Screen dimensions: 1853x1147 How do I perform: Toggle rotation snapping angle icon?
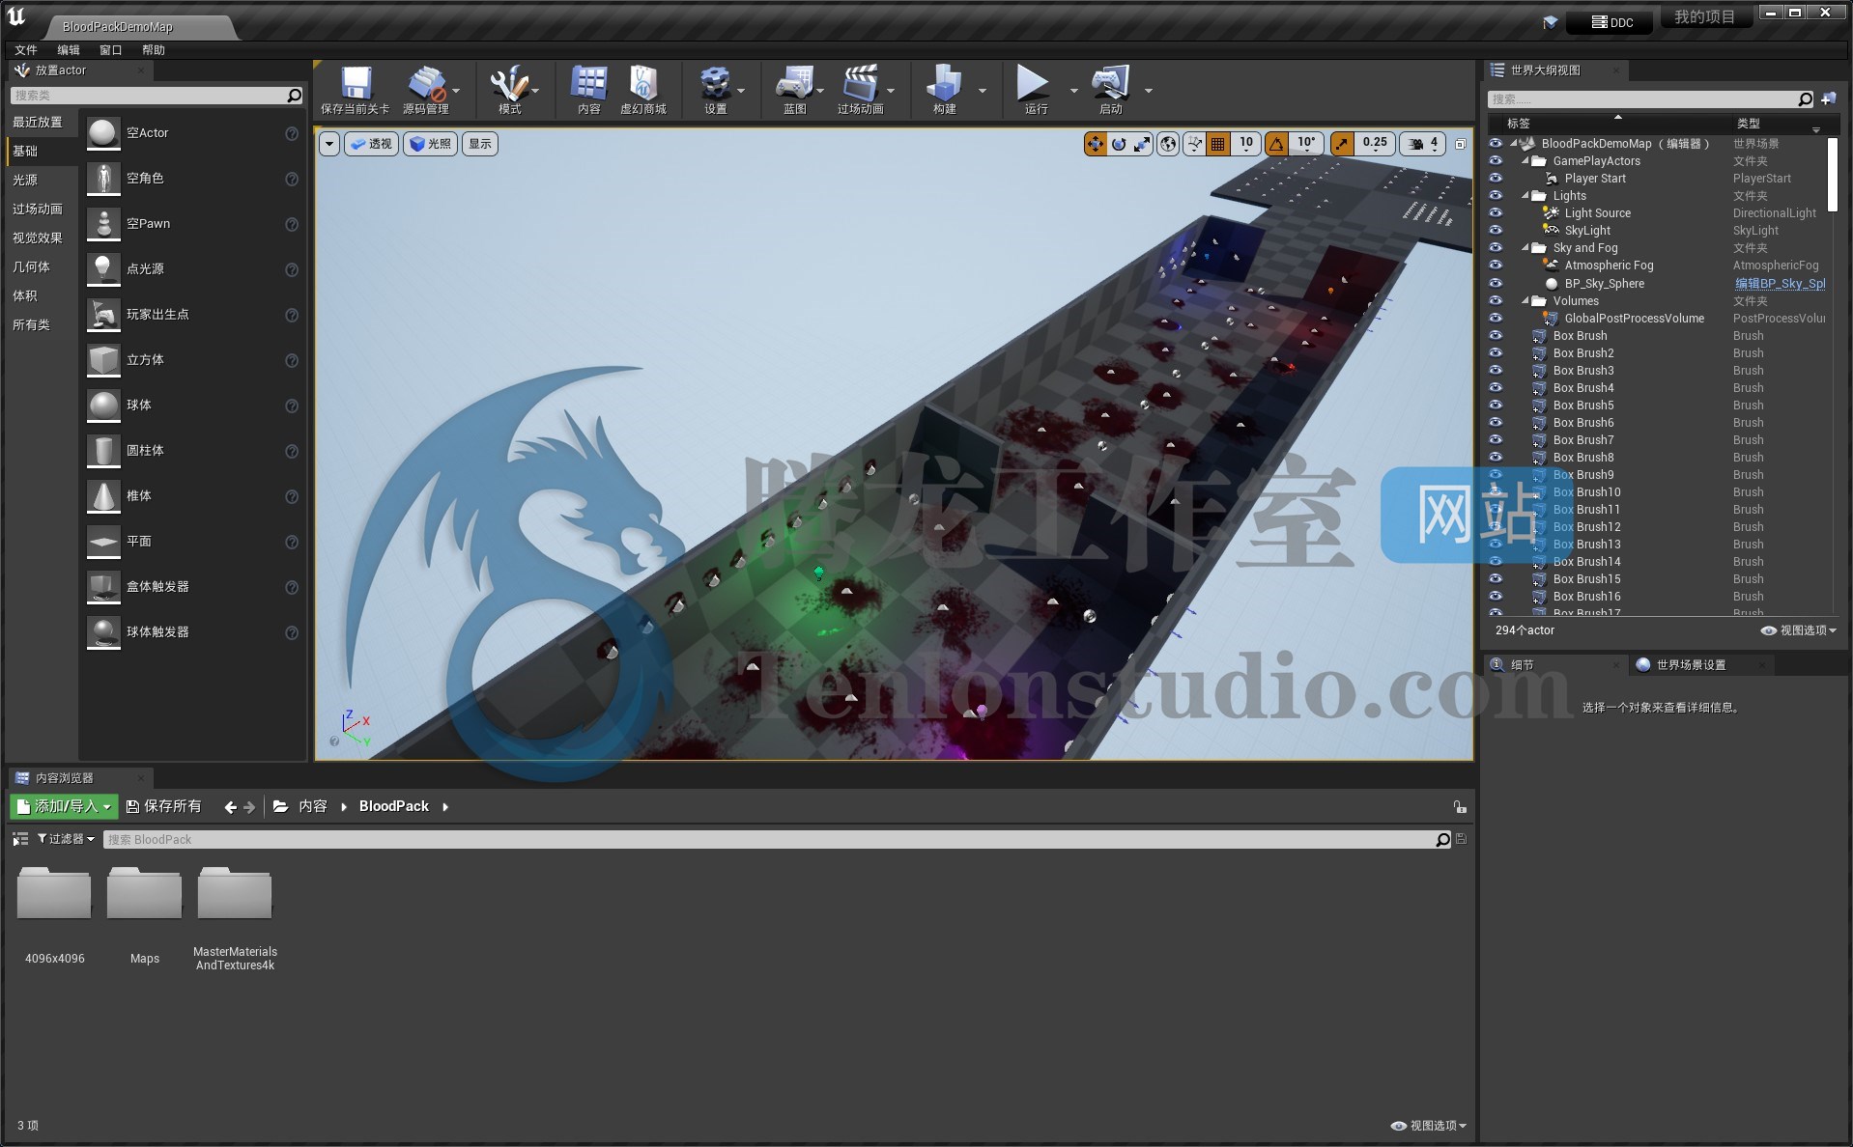tap(1277, 144)
